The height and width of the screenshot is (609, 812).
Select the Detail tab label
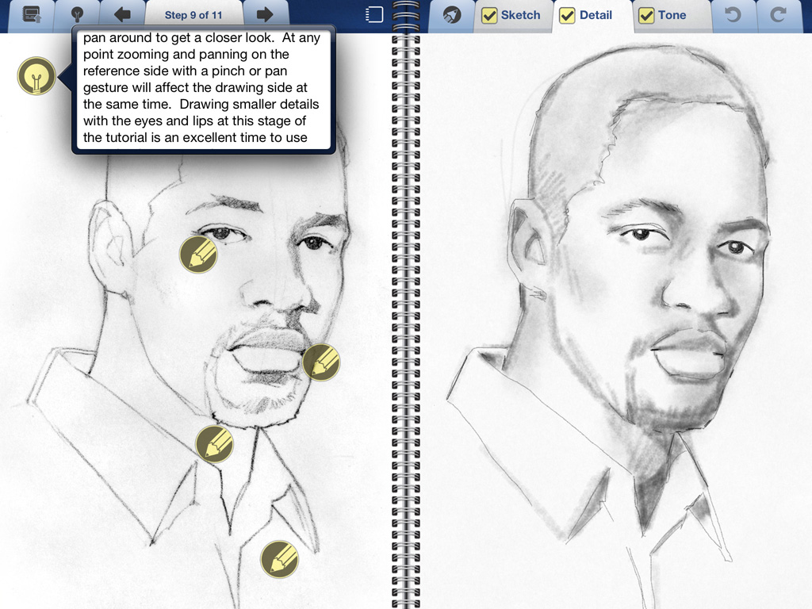(x=596, y=15)
